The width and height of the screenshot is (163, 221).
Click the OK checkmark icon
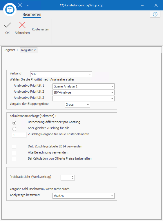(x=8, y=25)
